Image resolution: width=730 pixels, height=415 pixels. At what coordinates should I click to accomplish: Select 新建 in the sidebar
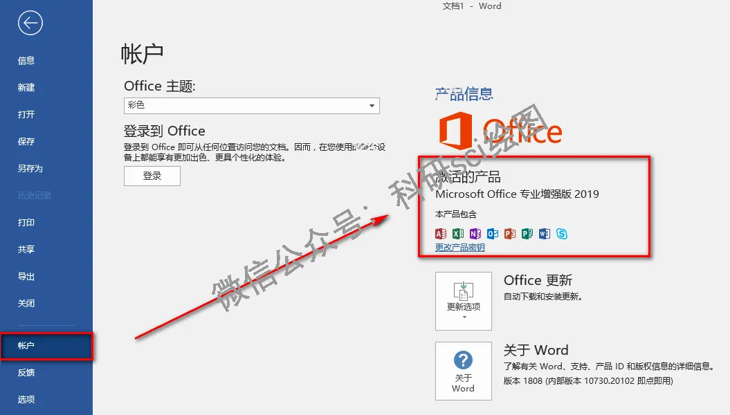tap(26, 87)
